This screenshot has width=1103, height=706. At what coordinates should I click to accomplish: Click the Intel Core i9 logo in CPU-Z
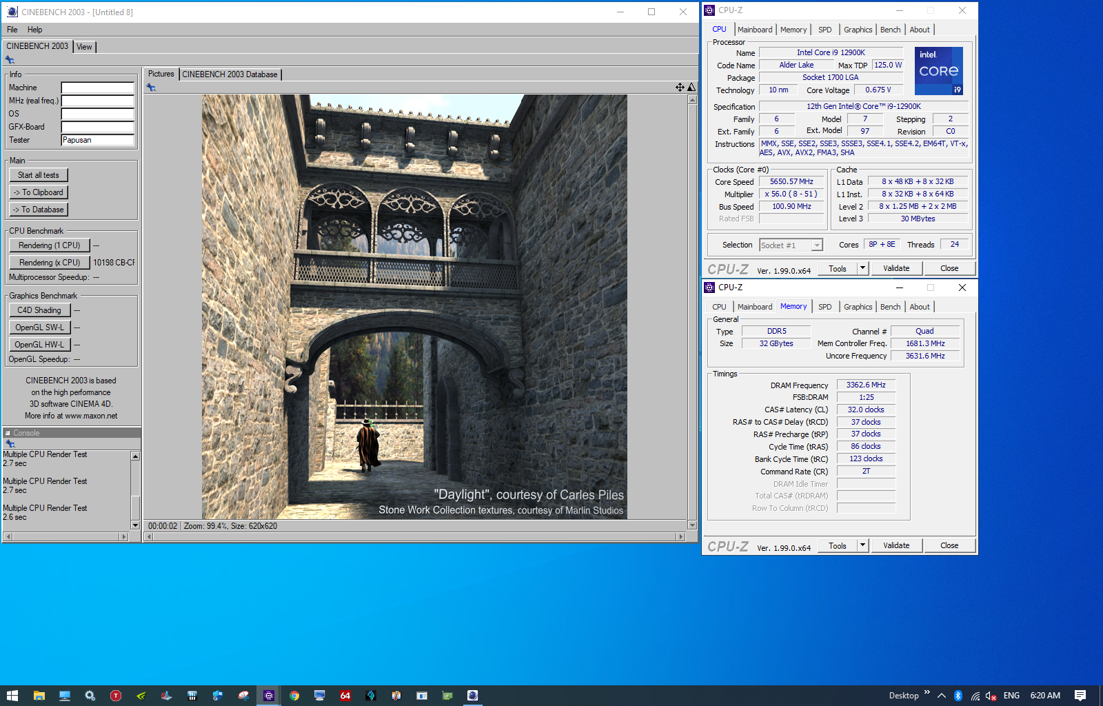938,71
